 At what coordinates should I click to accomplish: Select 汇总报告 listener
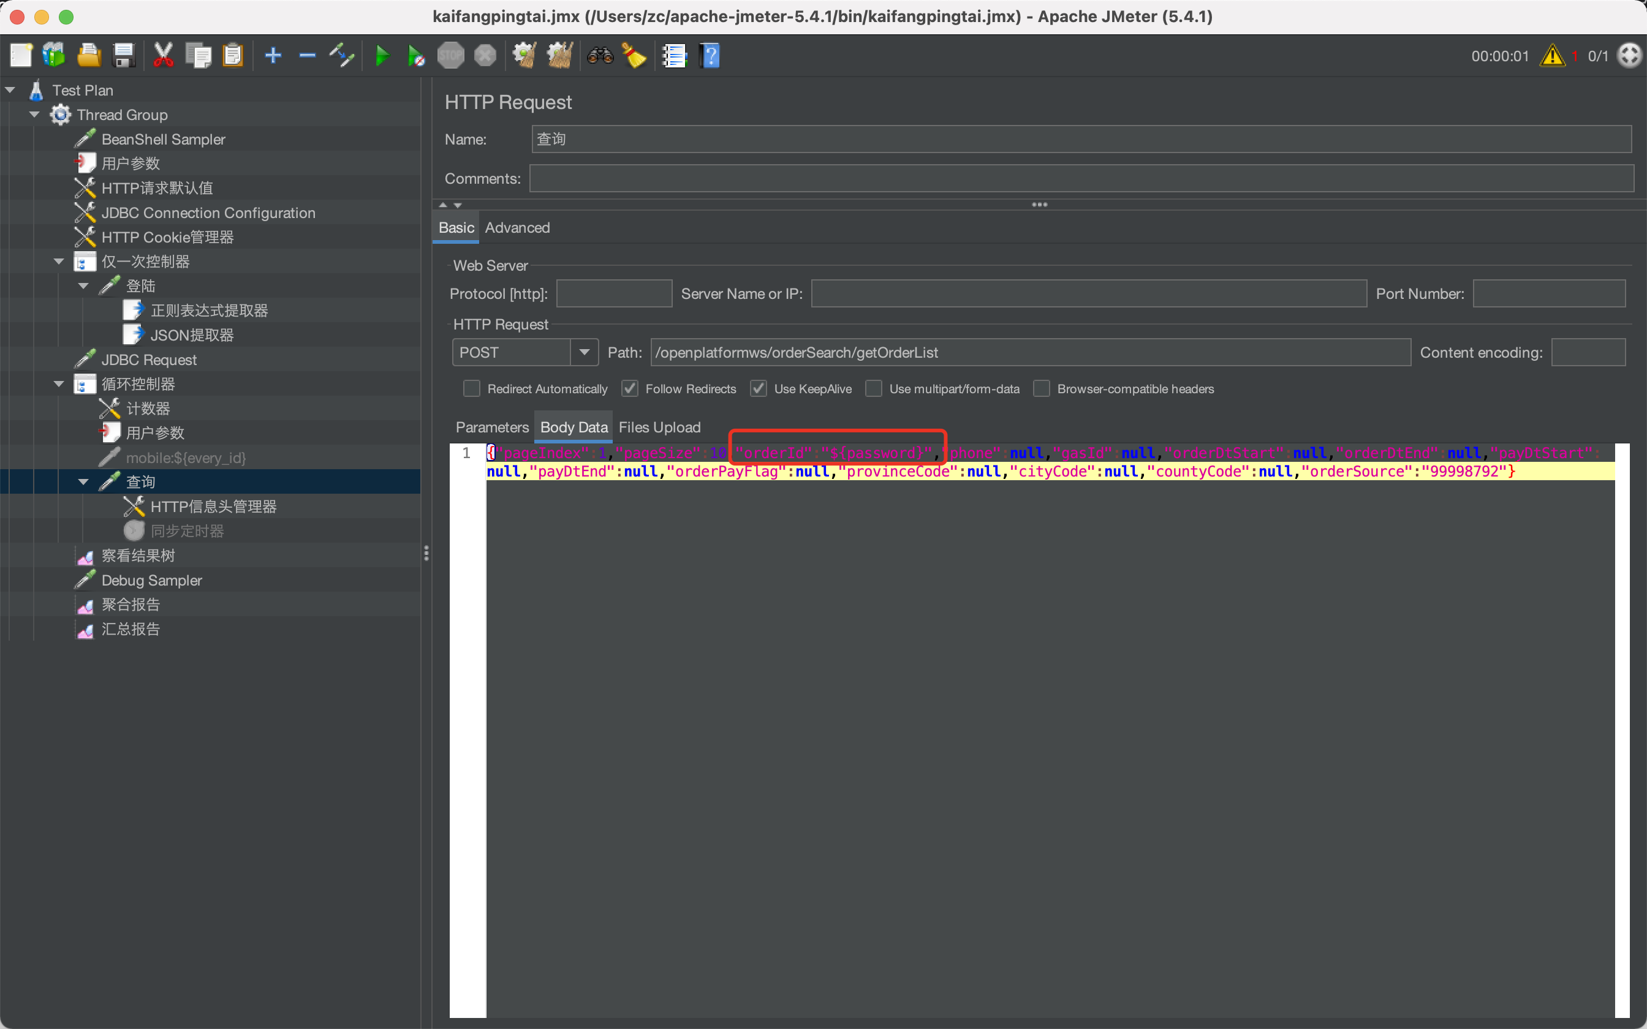click(x=131, y=629)
